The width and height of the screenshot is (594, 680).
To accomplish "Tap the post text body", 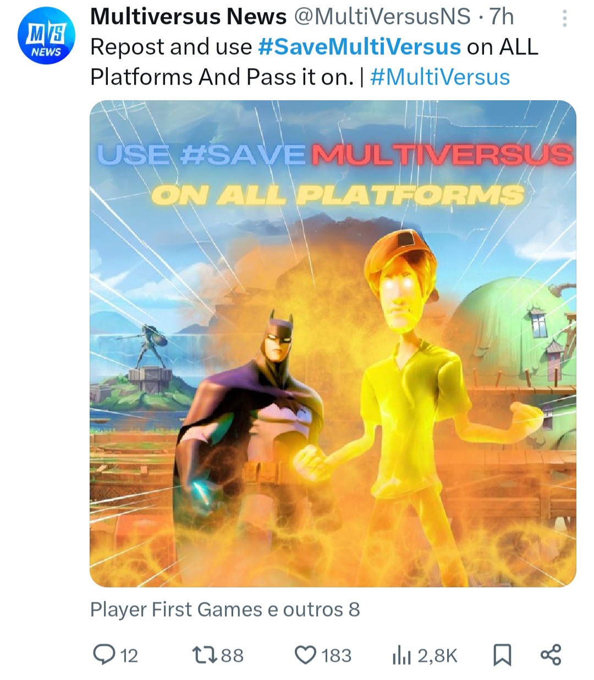I will tap(314, 62).
